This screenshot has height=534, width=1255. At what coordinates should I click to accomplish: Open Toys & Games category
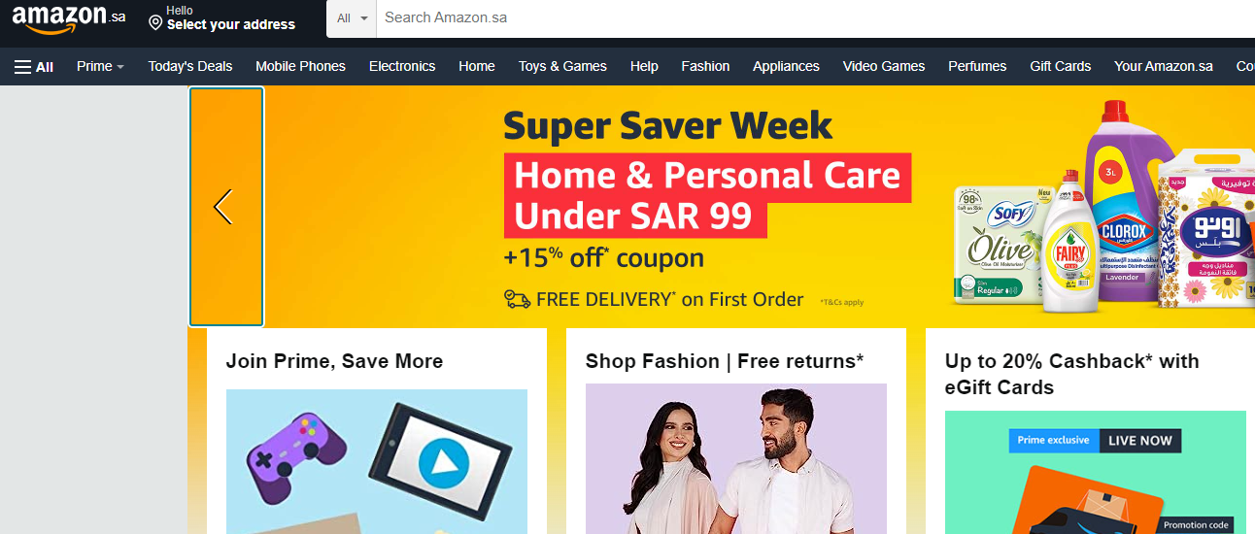coord(562,66)
